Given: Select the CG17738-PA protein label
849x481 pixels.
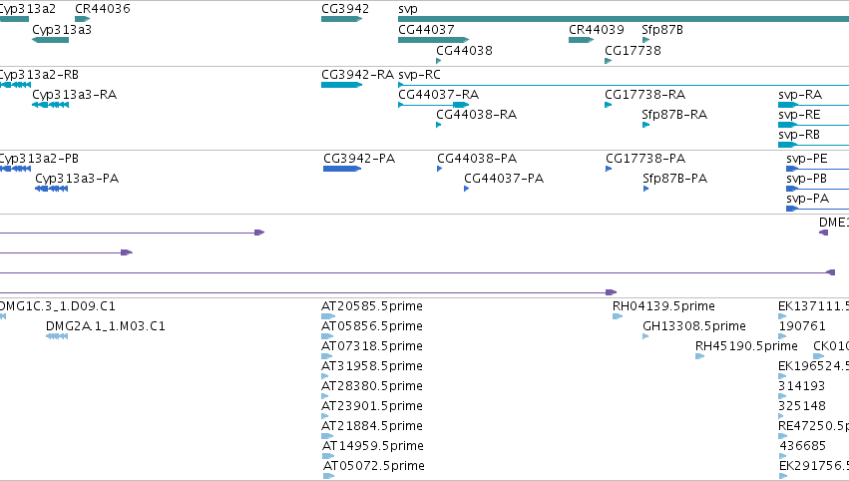Looking at the screenshot, I should pyautogui.click(x=645, y=158).
